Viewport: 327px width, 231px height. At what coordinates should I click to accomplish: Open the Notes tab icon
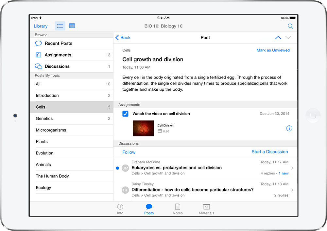[x=178, y=209]
